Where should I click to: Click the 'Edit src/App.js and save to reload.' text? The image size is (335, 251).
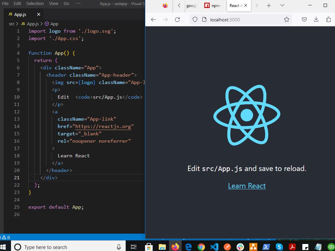coord(247,169)
